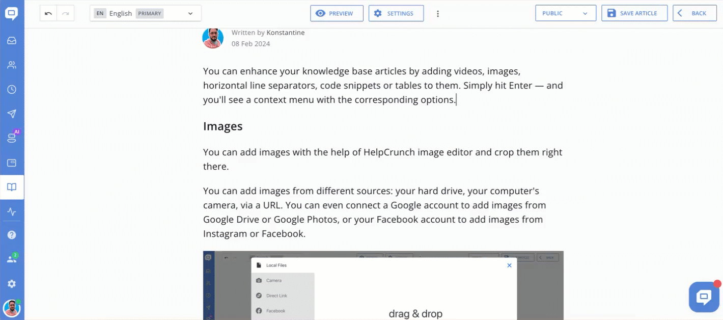The image size is (723, 320).
Task: Open the Inbox icon in sidebar
Action: [12, 41]
